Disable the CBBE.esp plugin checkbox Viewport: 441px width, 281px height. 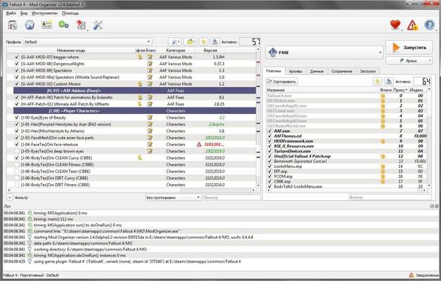[x=270, y=182]
